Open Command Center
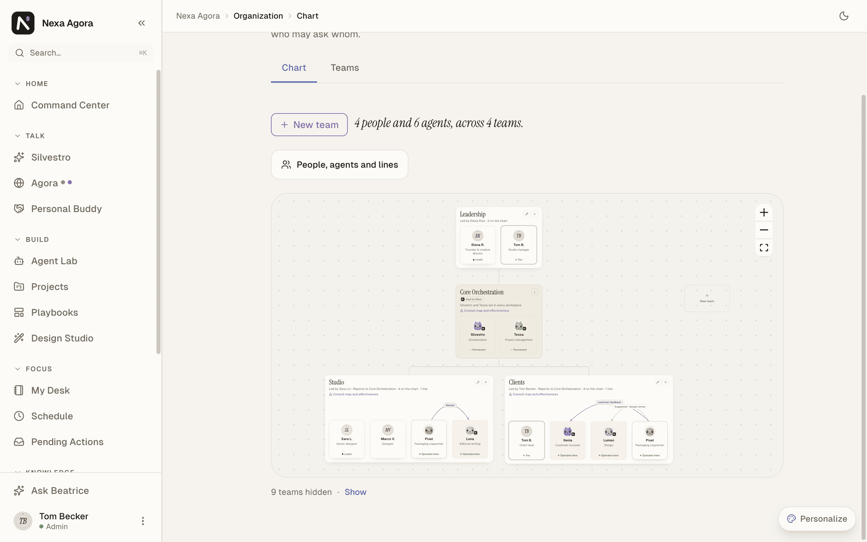Screen dimensions: 867x542 click(x=81, y=105)
